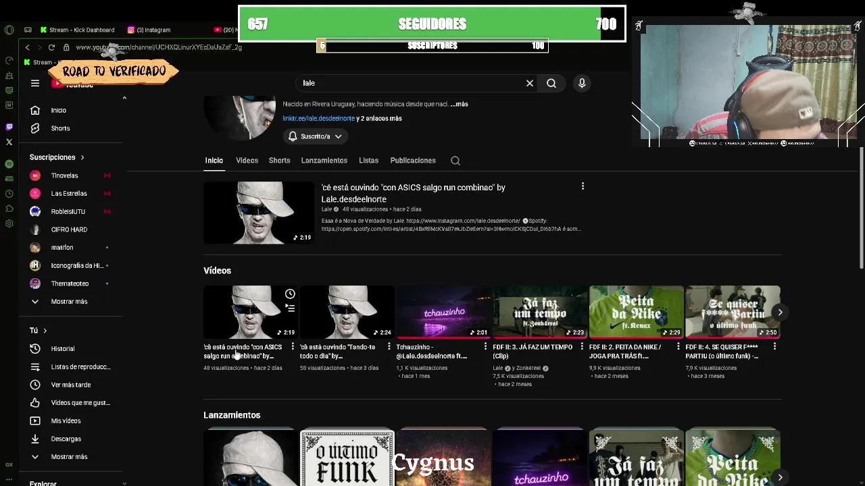This screenshot has height=486, width=865.
Task: Go to Inicio in the sidebar
Action: click(70, 110)
